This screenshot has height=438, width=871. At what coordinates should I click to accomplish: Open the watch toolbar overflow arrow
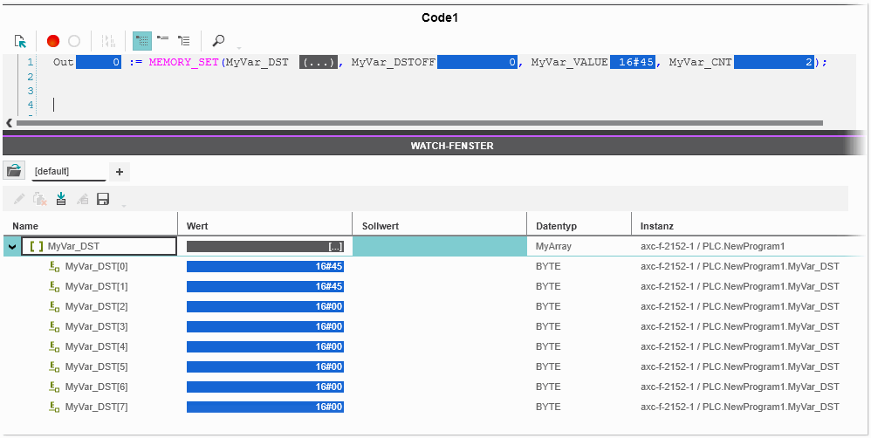tap(124, 204)
